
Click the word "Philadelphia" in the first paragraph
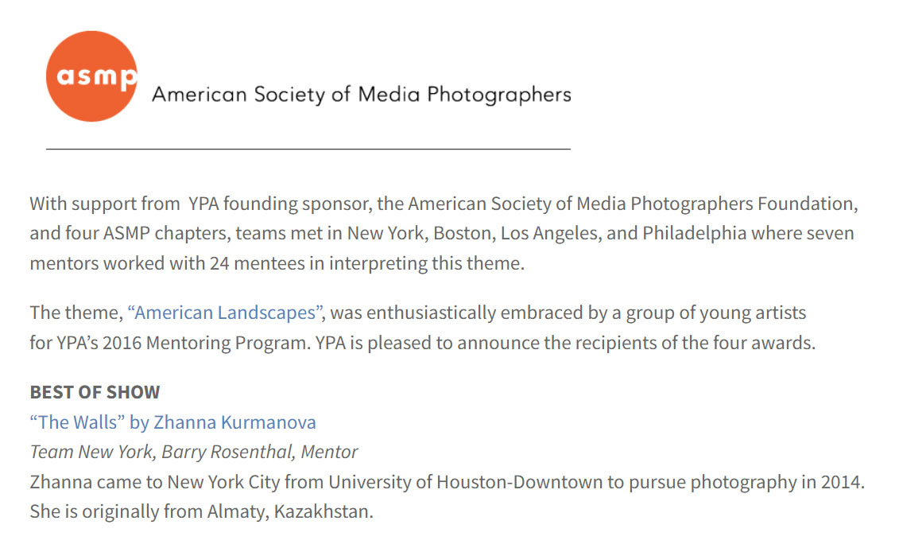[695, 234]
